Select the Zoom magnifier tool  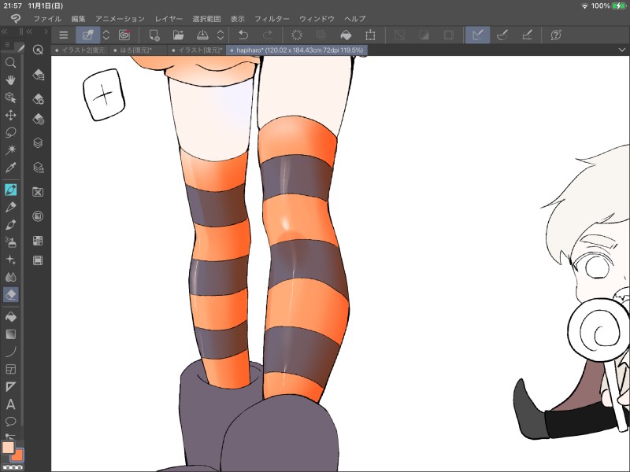(x=11, y=63)
